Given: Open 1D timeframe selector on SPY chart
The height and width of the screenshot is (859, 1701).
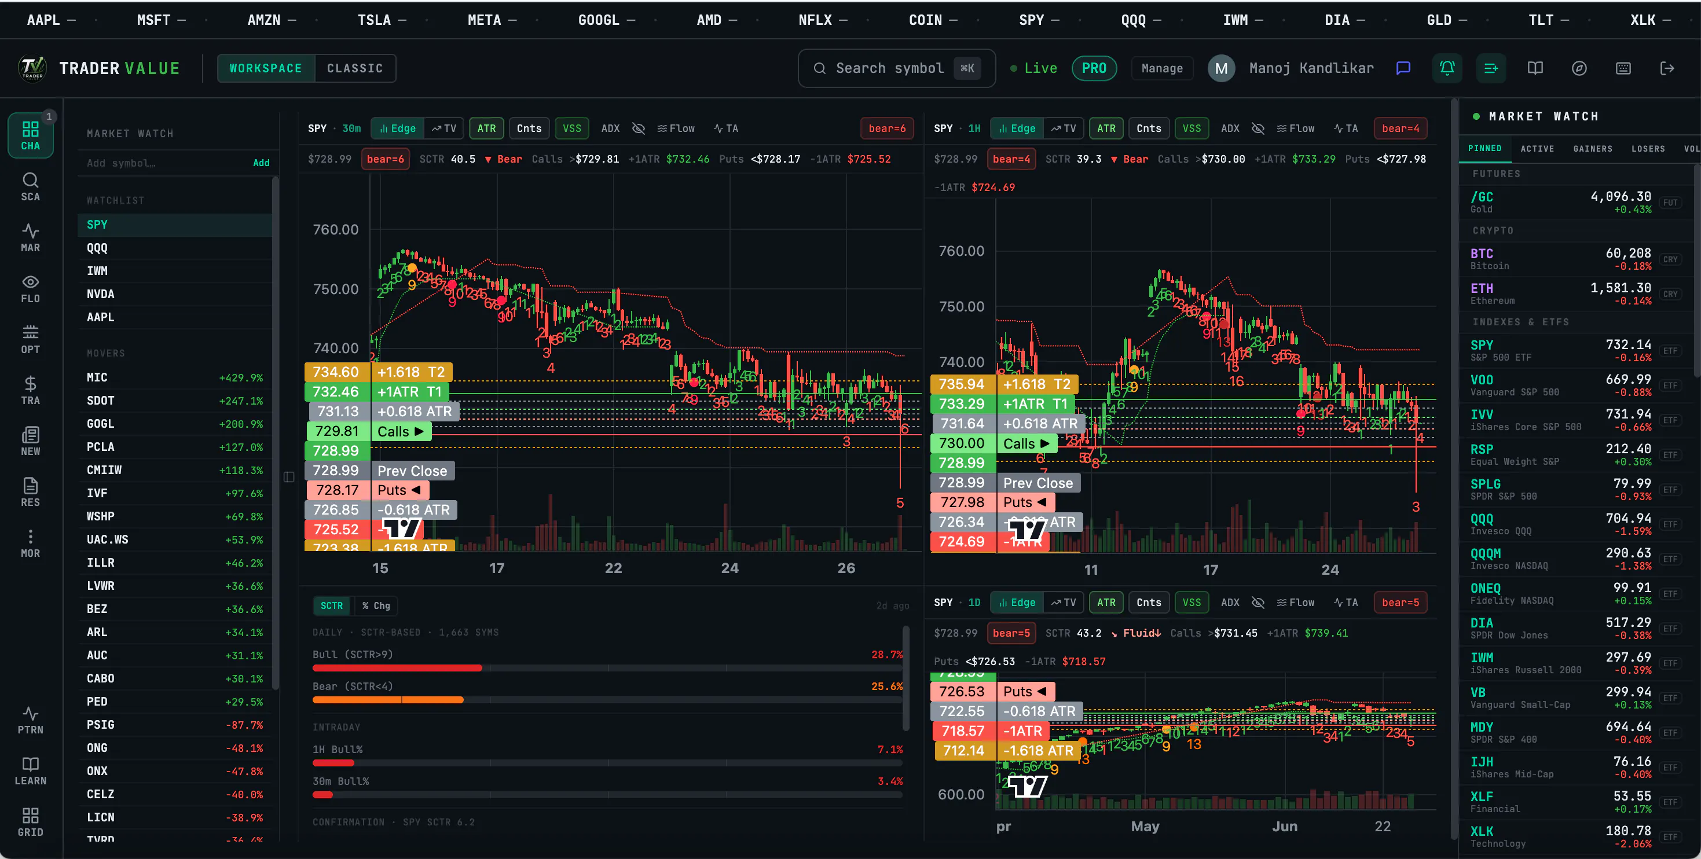Looking at the screenshot, I should coord(974,602).
